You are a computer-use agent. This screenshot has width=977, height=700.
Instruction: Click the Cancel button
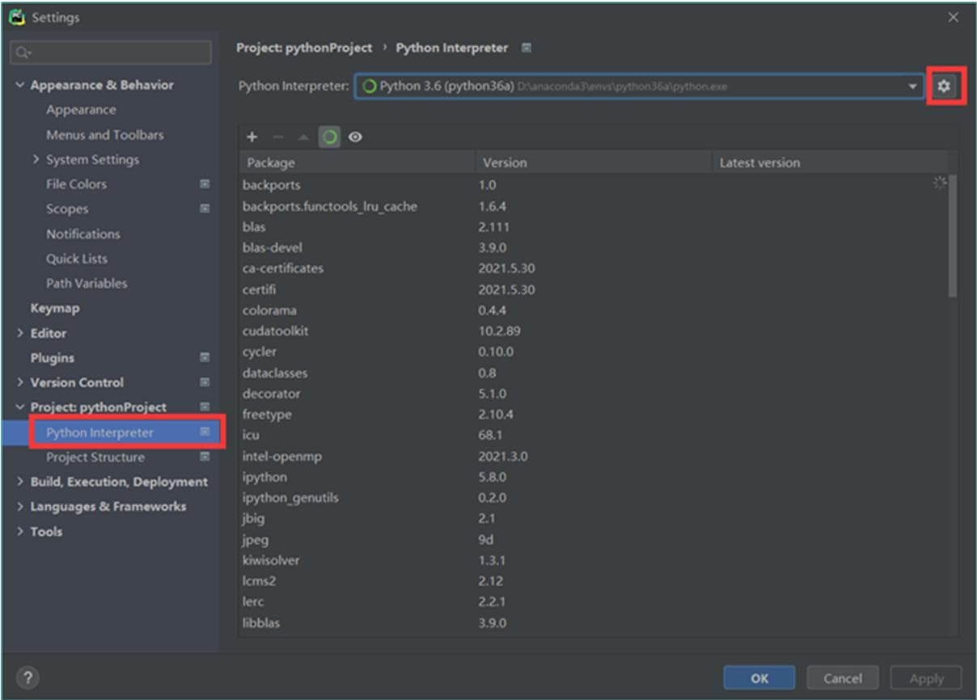(x=843, y=678)
